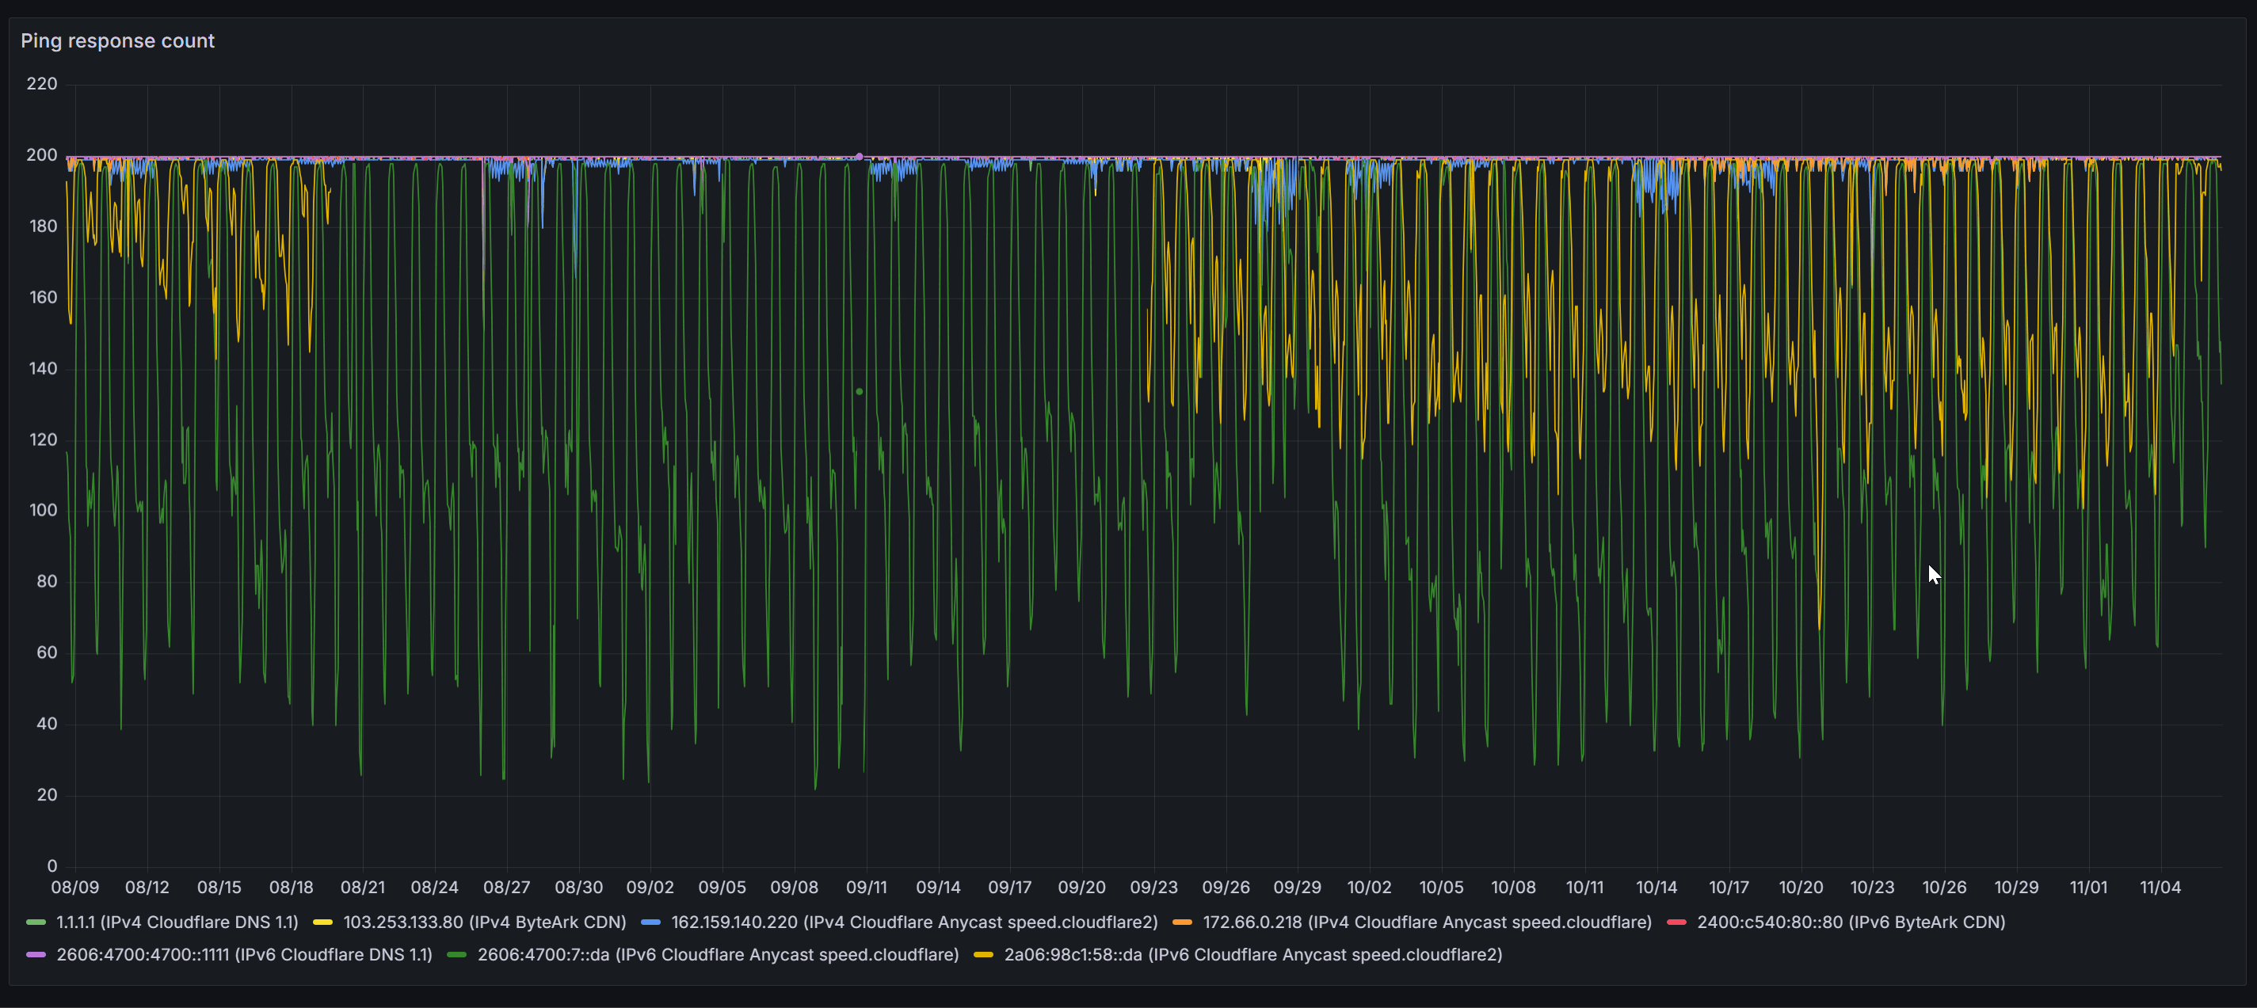Toggle the 2400:c540:80::80 IPv6 ByteArk CDN label

1851,922
